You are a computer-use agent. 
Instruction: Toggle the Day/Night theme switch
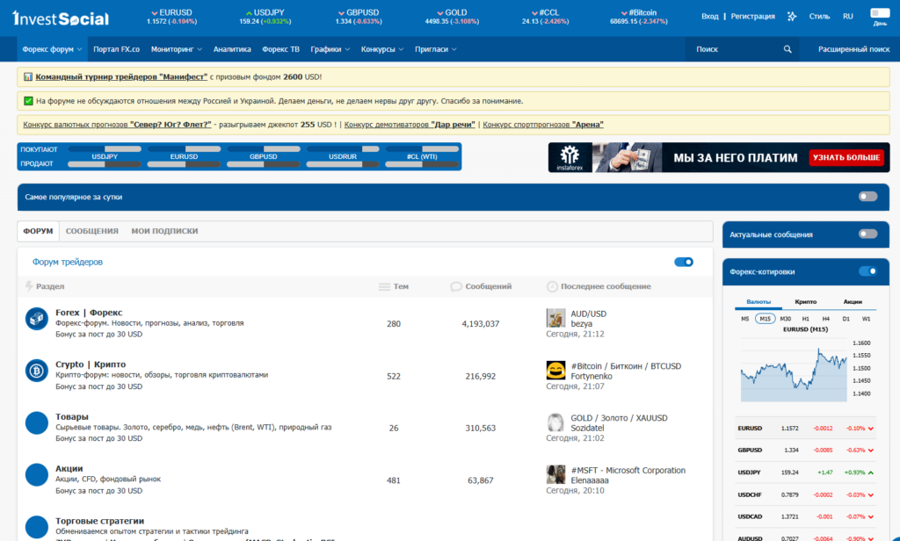click(880, 12)
